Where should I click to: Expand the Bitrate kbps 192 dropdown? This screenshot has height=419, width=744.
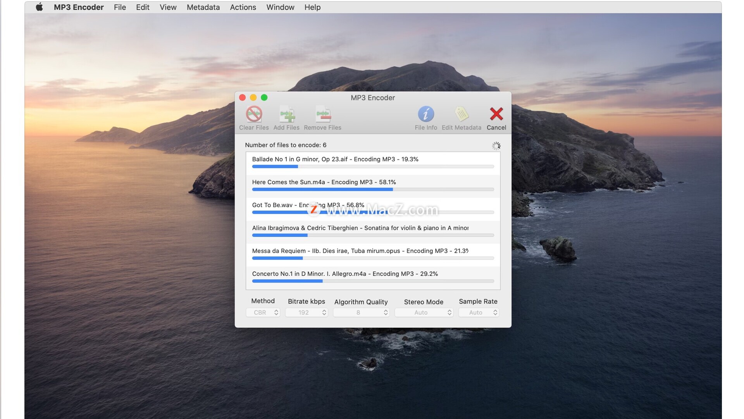[307, 313]
